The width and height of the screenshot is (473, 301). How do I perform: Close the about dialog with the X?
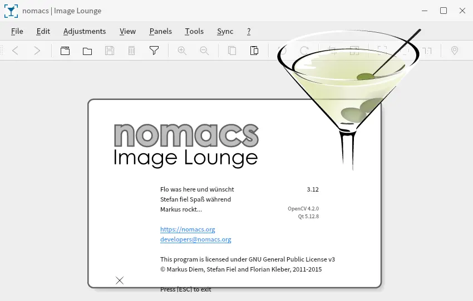point(120,280)
